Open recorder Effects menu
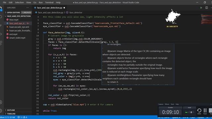This screenshot has width=212, height=119. (167, 104)
